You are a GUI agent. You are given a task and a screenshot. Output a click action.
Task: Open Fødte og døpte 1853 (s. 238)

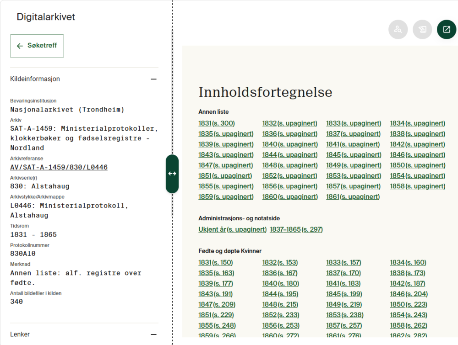click(345, 315)
